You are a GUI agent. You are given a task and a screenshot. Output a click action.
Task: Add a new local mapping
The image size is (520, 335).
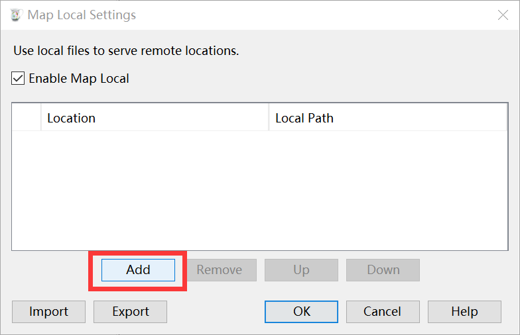point(138,270)
